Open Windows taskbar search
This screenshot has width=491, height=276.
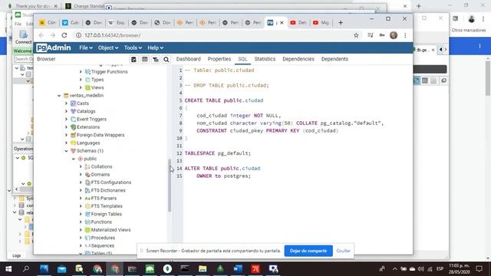(x=26, y=269)
